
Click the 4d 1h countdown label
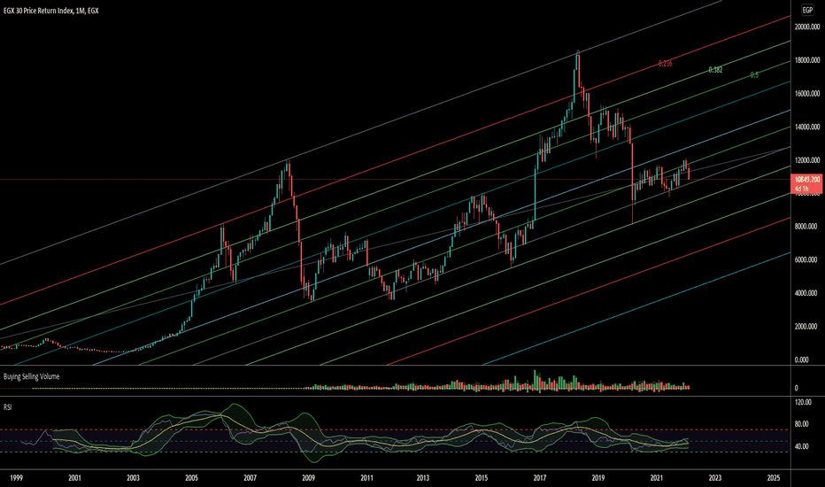801,189
